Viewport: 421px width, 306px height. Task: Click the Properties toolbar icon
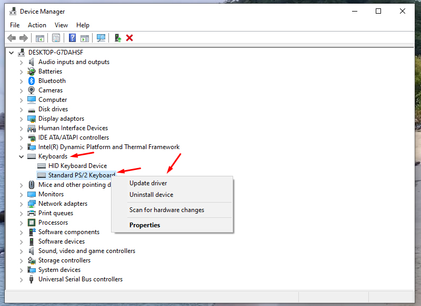point(56,38)
